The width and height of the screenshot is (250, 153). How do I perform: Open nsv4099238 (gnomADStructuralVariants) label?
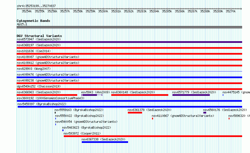click(x=48, y=80)
